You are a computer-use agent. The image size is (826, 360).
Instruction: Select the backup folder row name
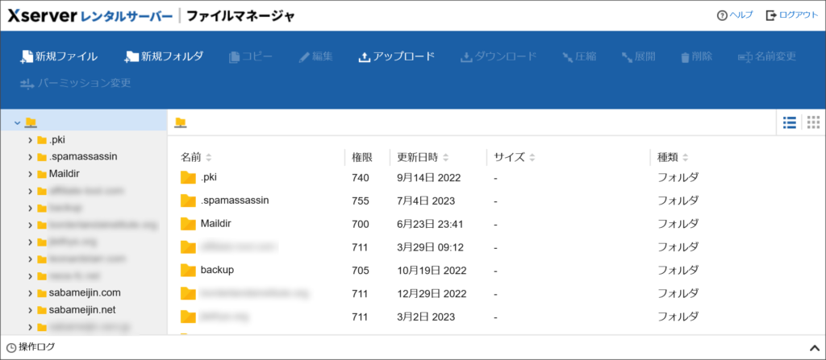(217, 270)
